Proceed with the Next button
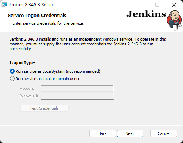The height and width of the screenshot is (143, 183). click(x=130, y=133)
